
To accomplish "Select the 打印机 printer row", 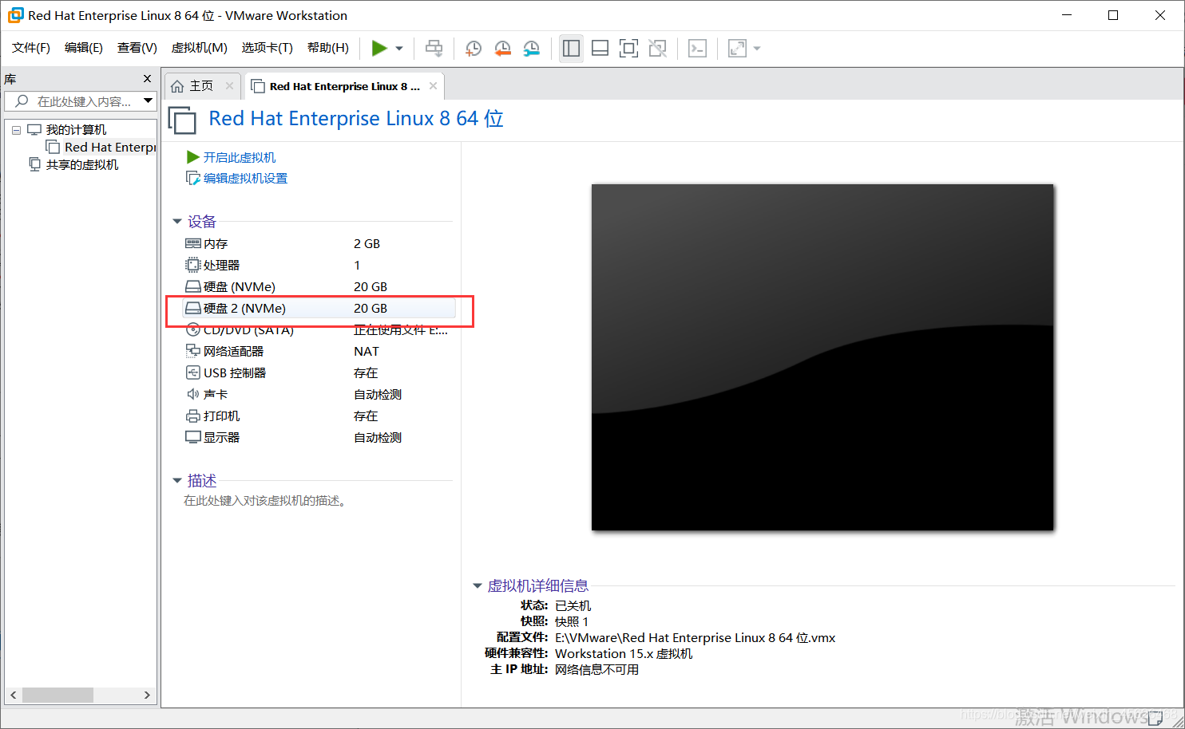I will click(319, 416).
